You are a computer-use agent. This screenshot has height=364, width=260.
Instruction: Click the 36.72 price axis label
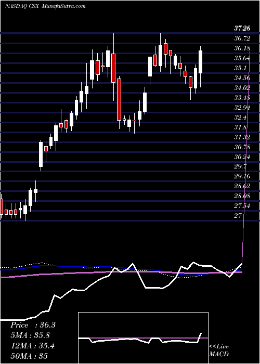(x=242, y=38)
